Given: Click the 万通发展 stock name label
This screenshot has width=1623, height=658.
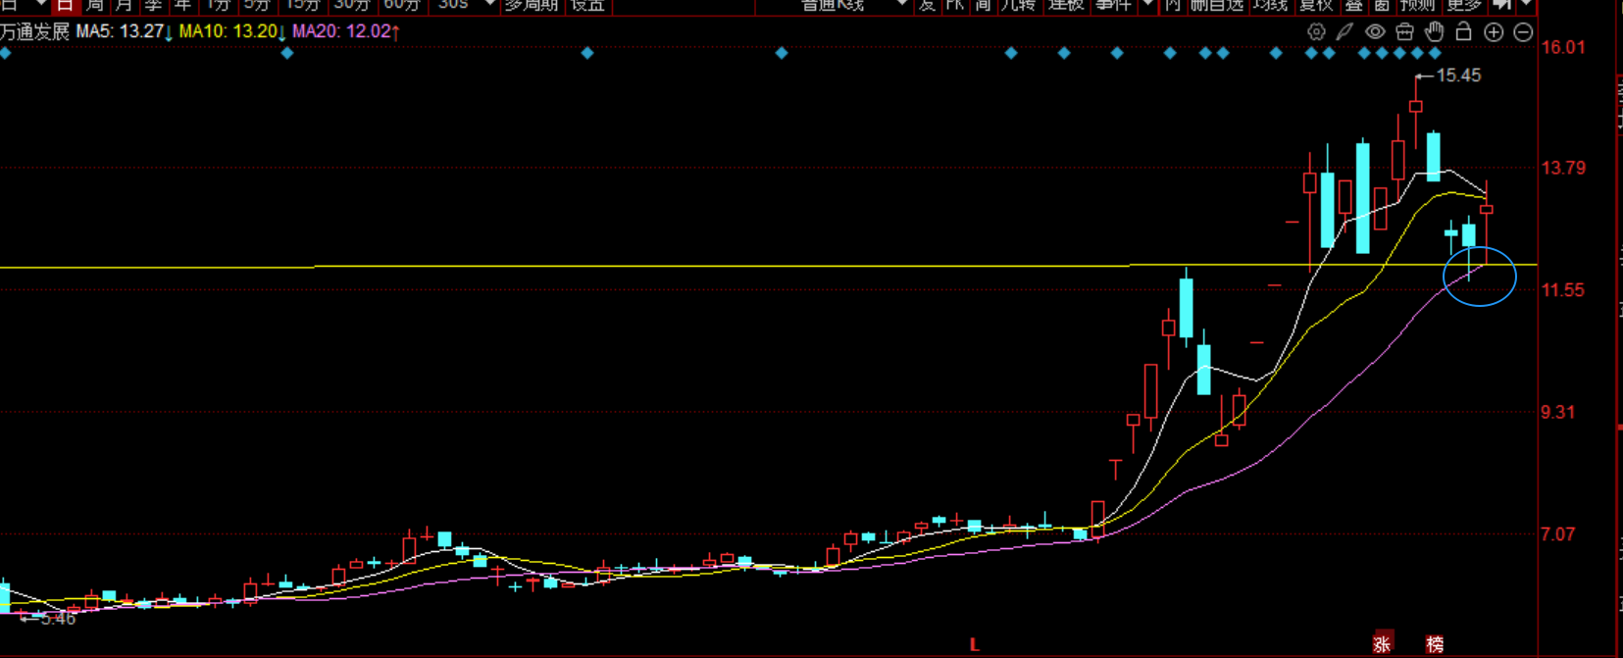Looking at the screenshot, I should click(x=34, y=31).
